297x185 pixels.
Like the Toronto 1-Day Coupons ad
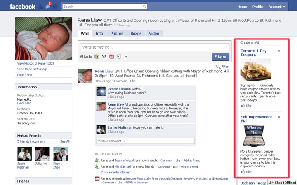[246, 106]
